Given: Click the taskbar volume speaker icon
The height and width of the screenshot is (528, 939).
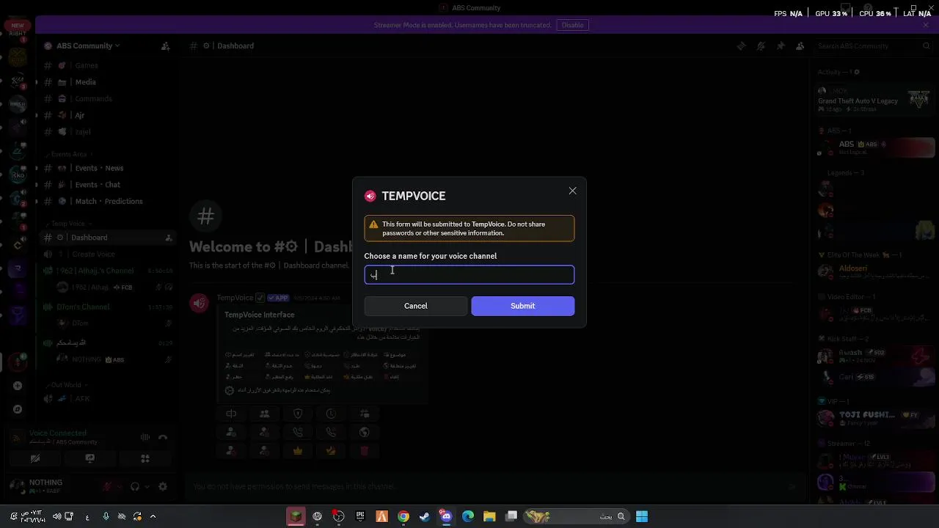Looking at the screenshot, I should click(57, 516).
